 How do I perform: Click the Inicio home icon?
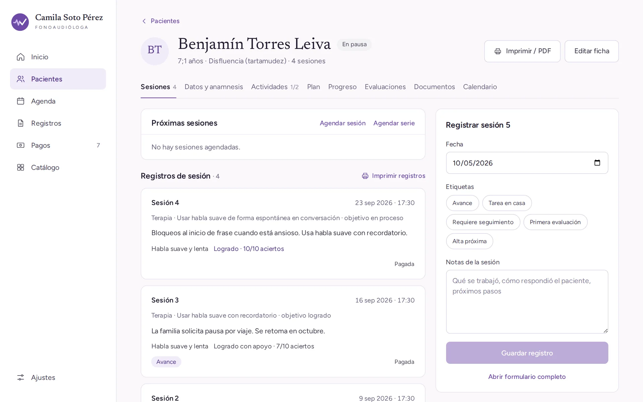click(x=20, y=57)
